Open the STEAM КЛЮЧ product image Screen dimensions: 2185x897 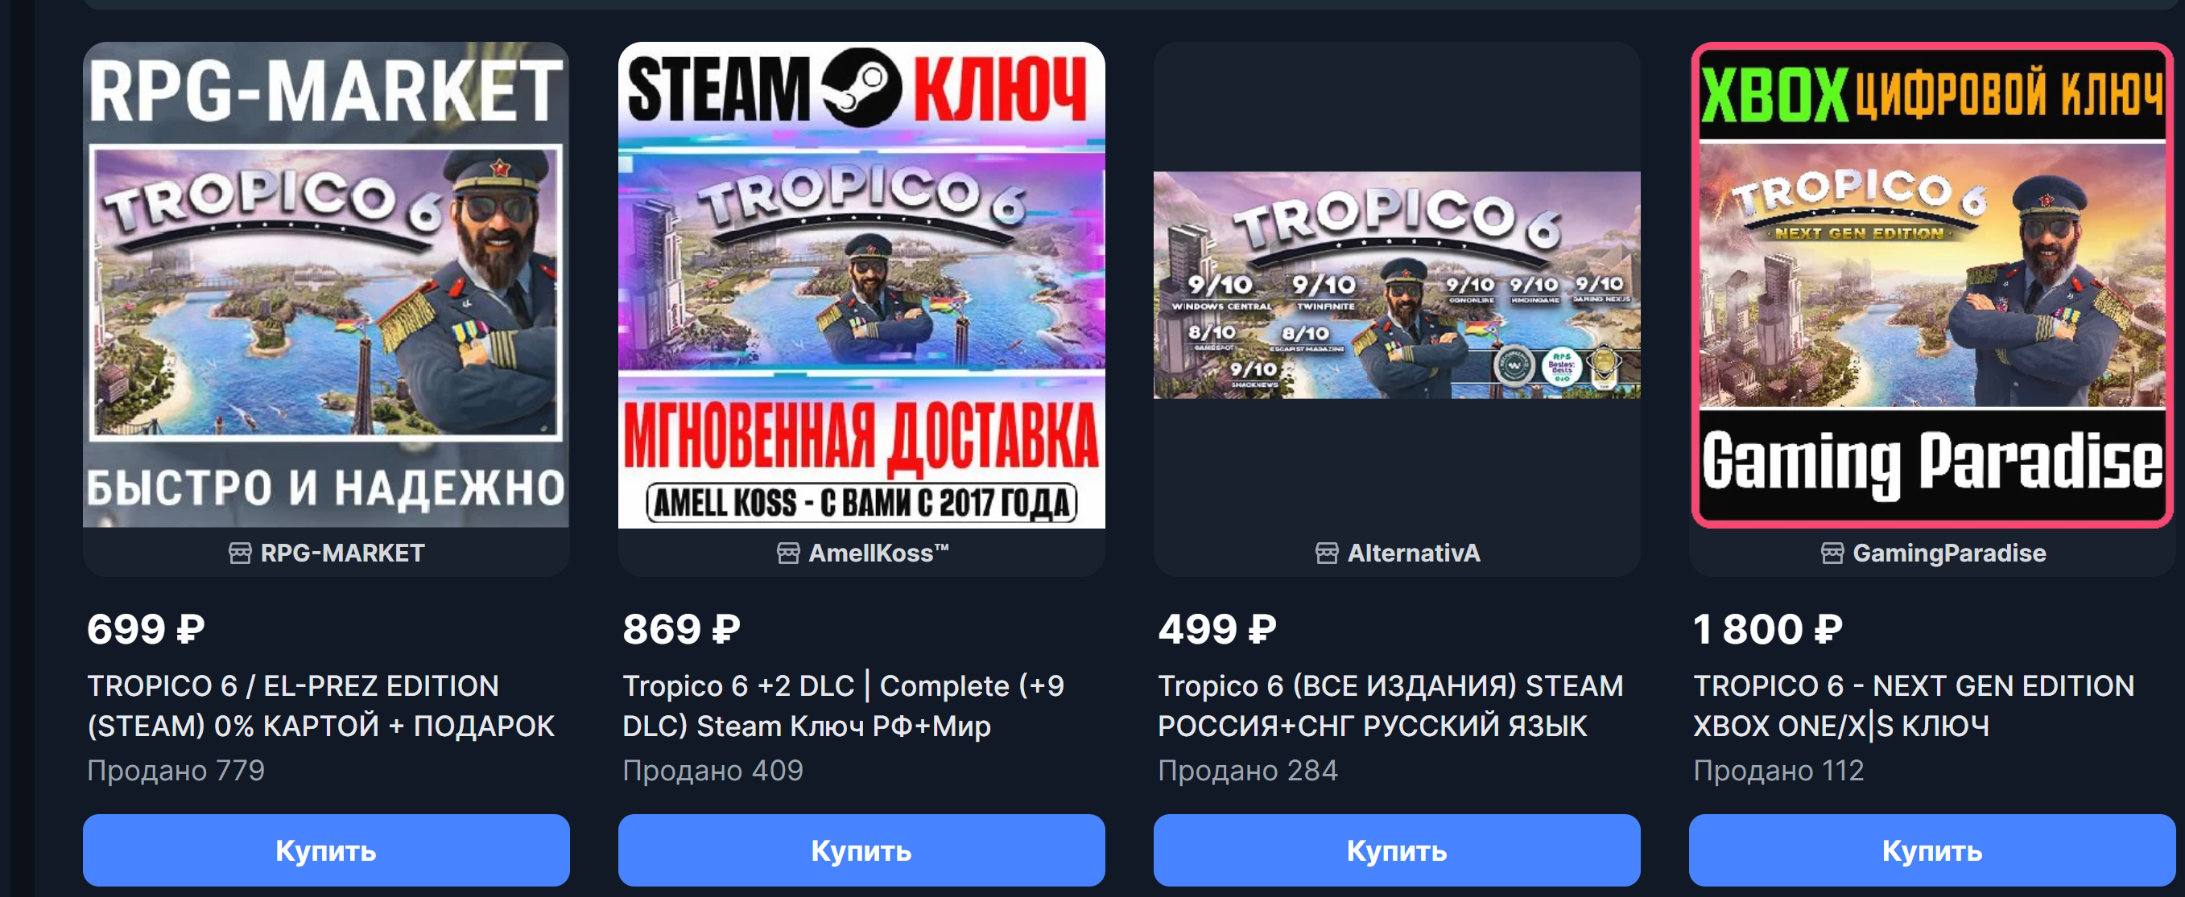(x=861, y=285)
